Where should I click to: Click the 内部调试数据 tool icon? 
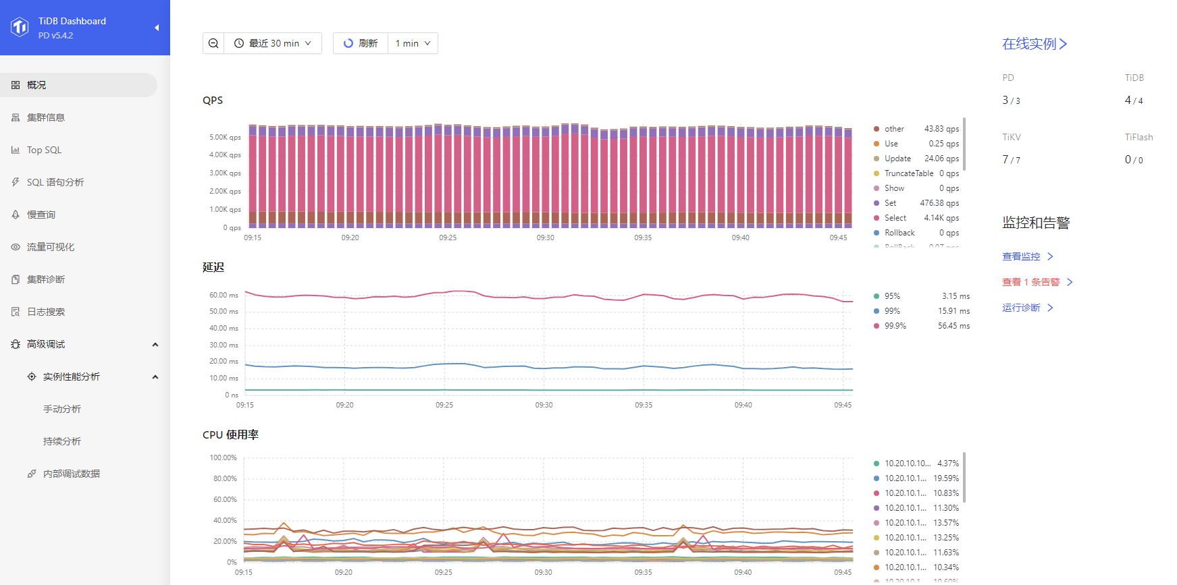(x=32, y=474)
